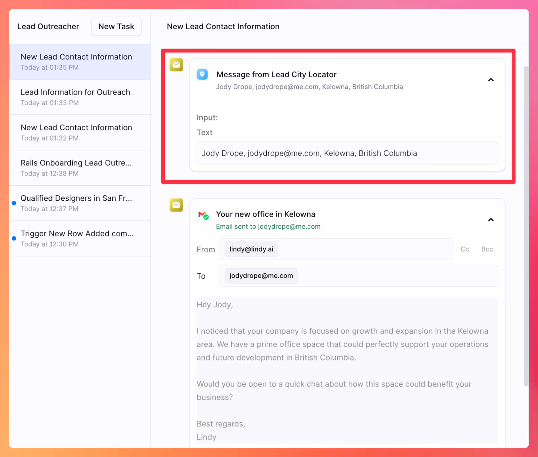Open the Trigger New Row Added com... task
Viewport: 538px width, 457px height.
[x=80, y=238]
